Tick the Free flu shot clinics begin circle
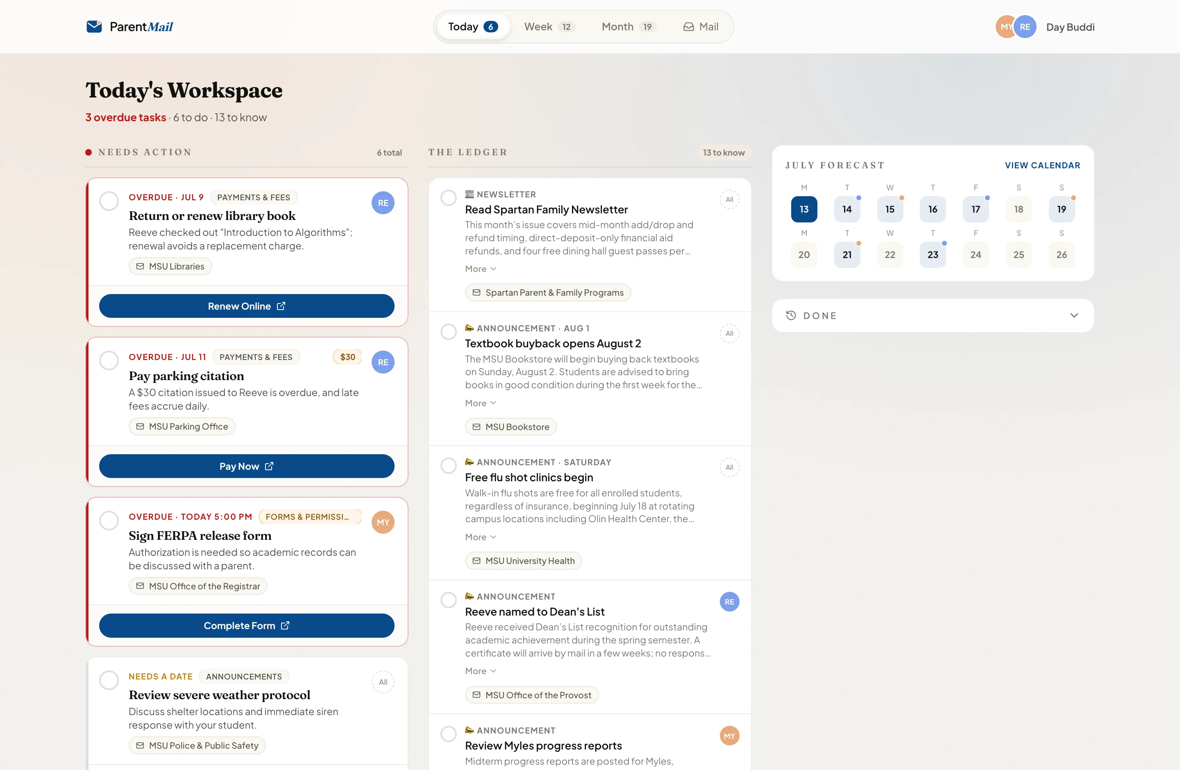Viewport: 1180px width, 770px height. coord(449,465)
